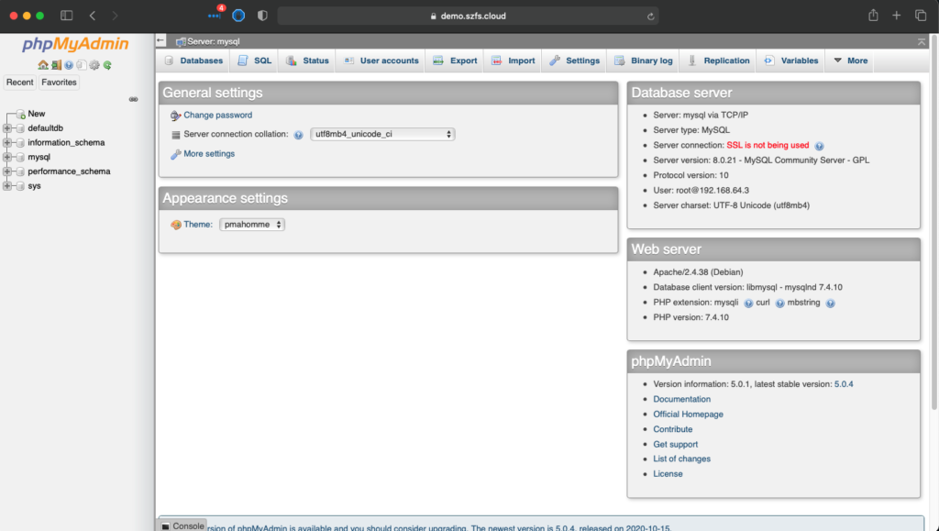The image size is (939, 531).
Task: Open the Documentation link
Action: click(x=681, y=399)
